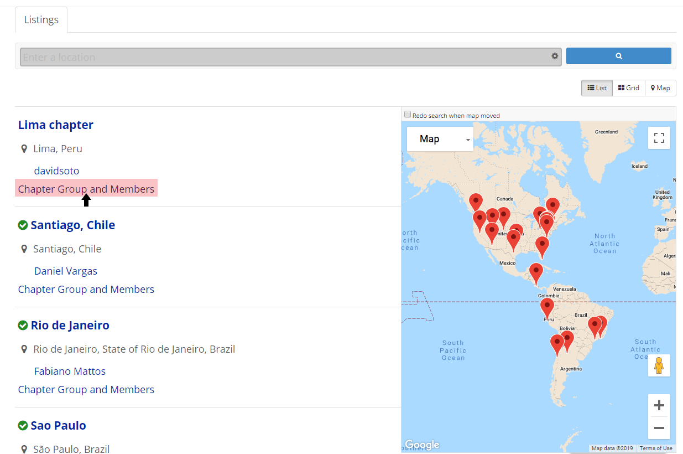
Task: Enable Redo search when map moved
Action: coord(408,115)
